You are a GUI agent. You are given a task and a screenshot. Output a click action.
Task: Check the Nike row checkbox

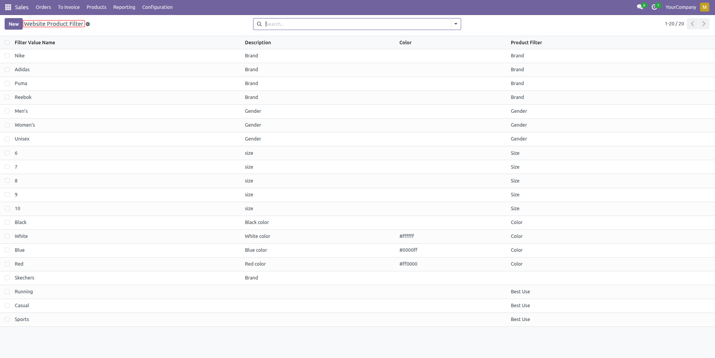click(x=7, y=56)
